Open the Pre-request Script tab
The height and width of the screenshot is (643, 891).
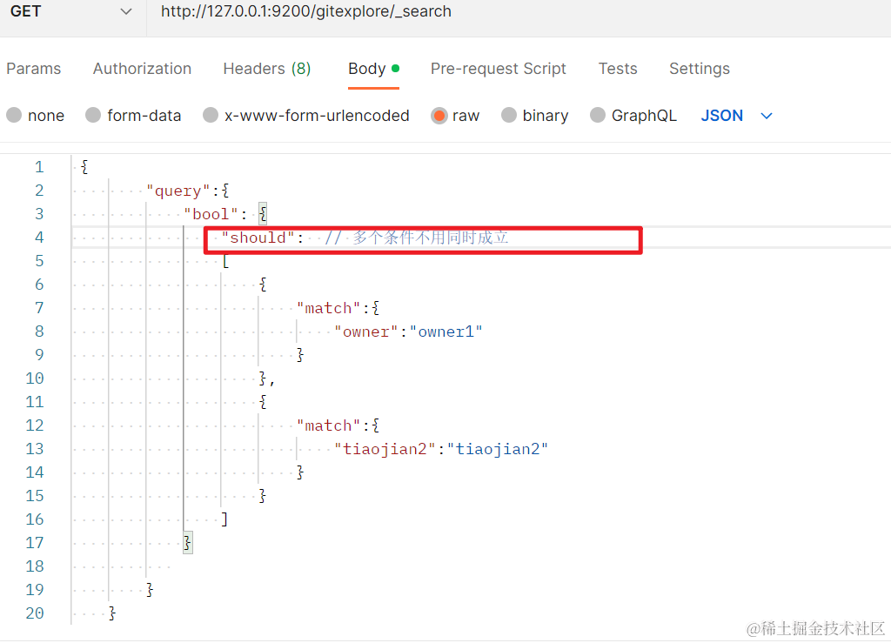(499, 69)
